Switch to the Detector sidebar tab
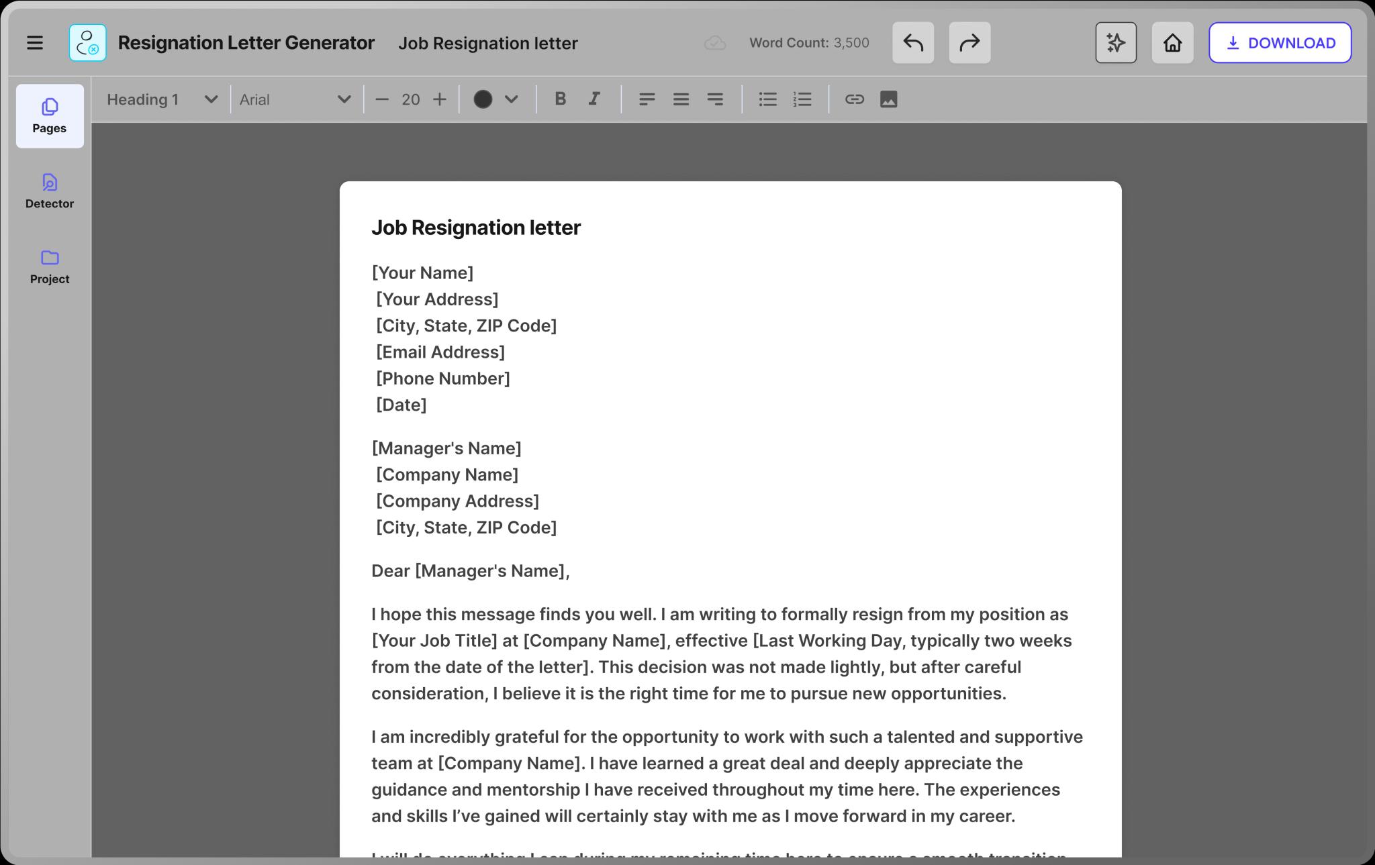 pos(50,191)
